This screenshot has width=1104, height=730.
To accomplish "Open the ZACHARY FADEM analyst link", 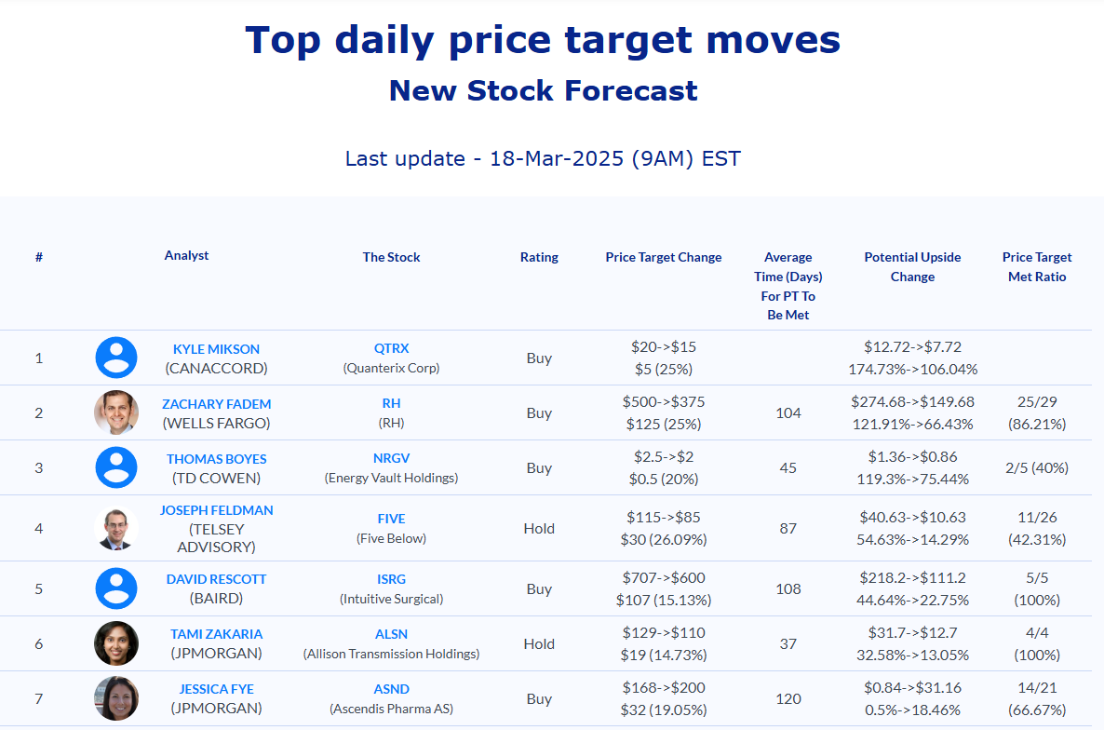I will [x=216, y=404].
